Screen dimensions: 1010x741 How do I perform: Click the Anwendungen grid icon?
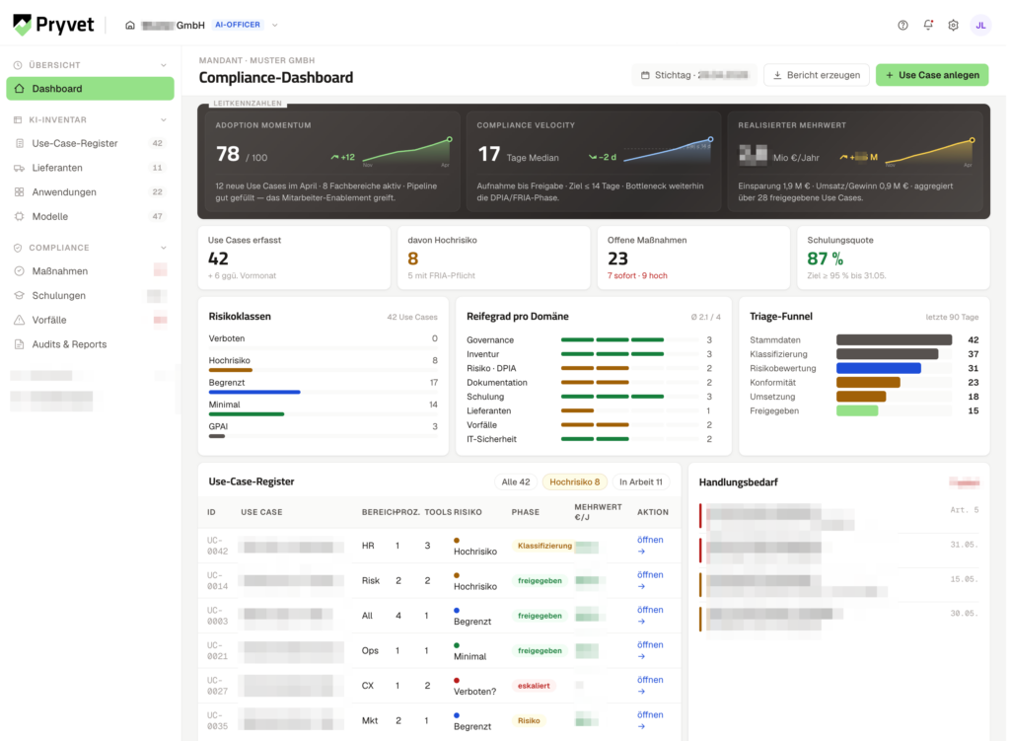(20, 192)
